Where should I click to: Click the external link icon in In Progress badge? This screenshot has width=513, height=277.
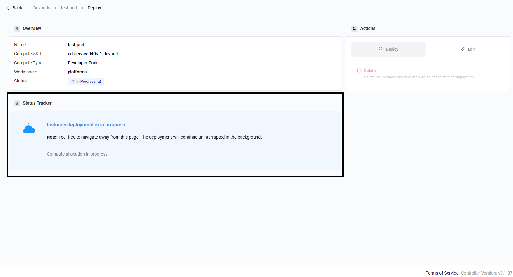point(99,82)
